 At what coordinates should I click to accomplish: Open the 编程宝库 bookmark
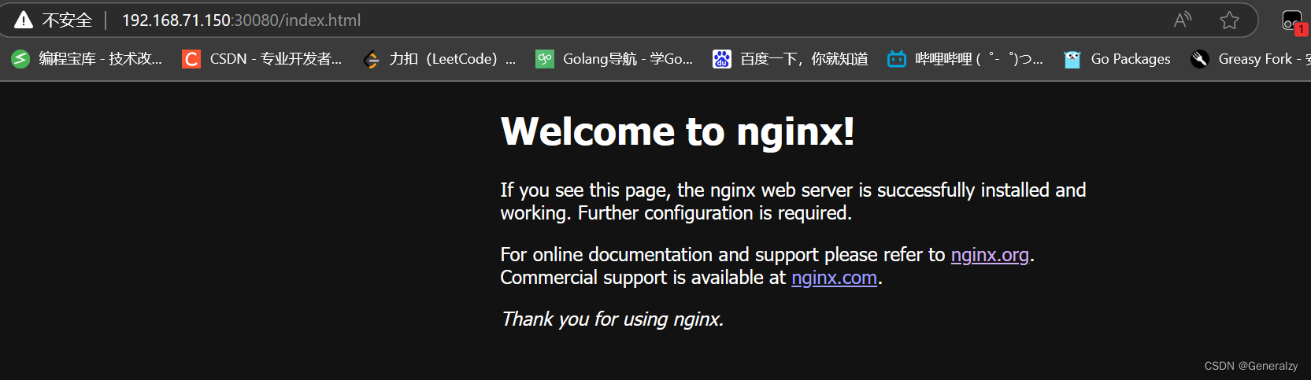[x=87, y=59]
